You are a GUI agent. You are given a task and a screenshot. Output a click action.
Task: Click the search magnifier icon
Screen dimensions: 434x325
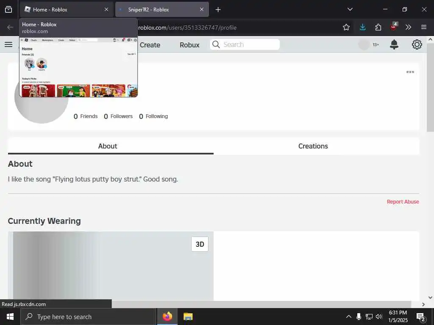(216, 44)
